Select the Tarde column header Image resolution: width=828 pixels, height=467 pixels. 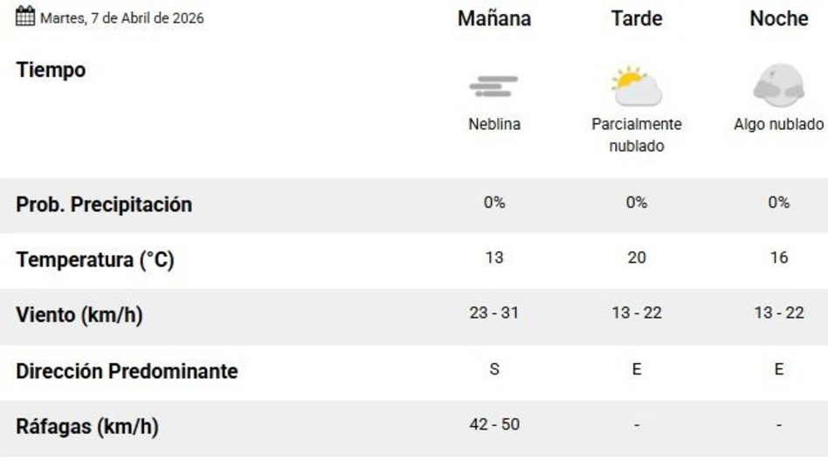coord(636,18)
